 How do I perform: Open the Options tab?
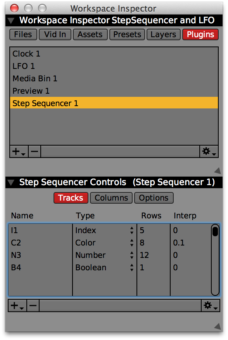click(x=154, y=198)
